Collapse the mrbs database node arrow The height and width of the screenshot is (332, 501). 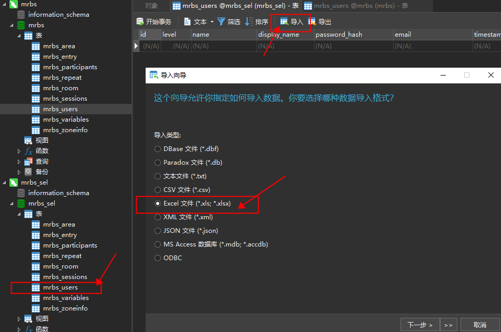tap(12, 25)
